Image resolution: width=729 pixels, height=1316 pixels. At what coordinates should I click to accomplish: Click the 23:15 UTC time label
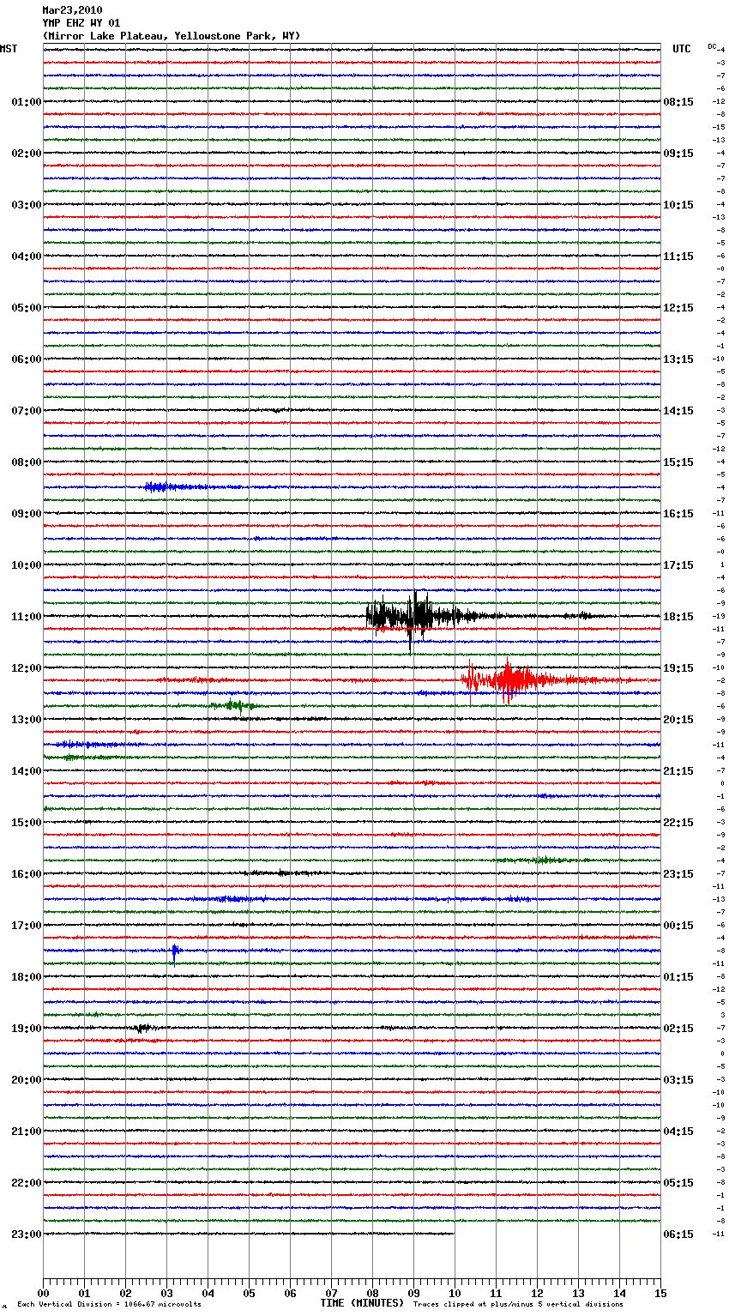[x=678, y=874]
